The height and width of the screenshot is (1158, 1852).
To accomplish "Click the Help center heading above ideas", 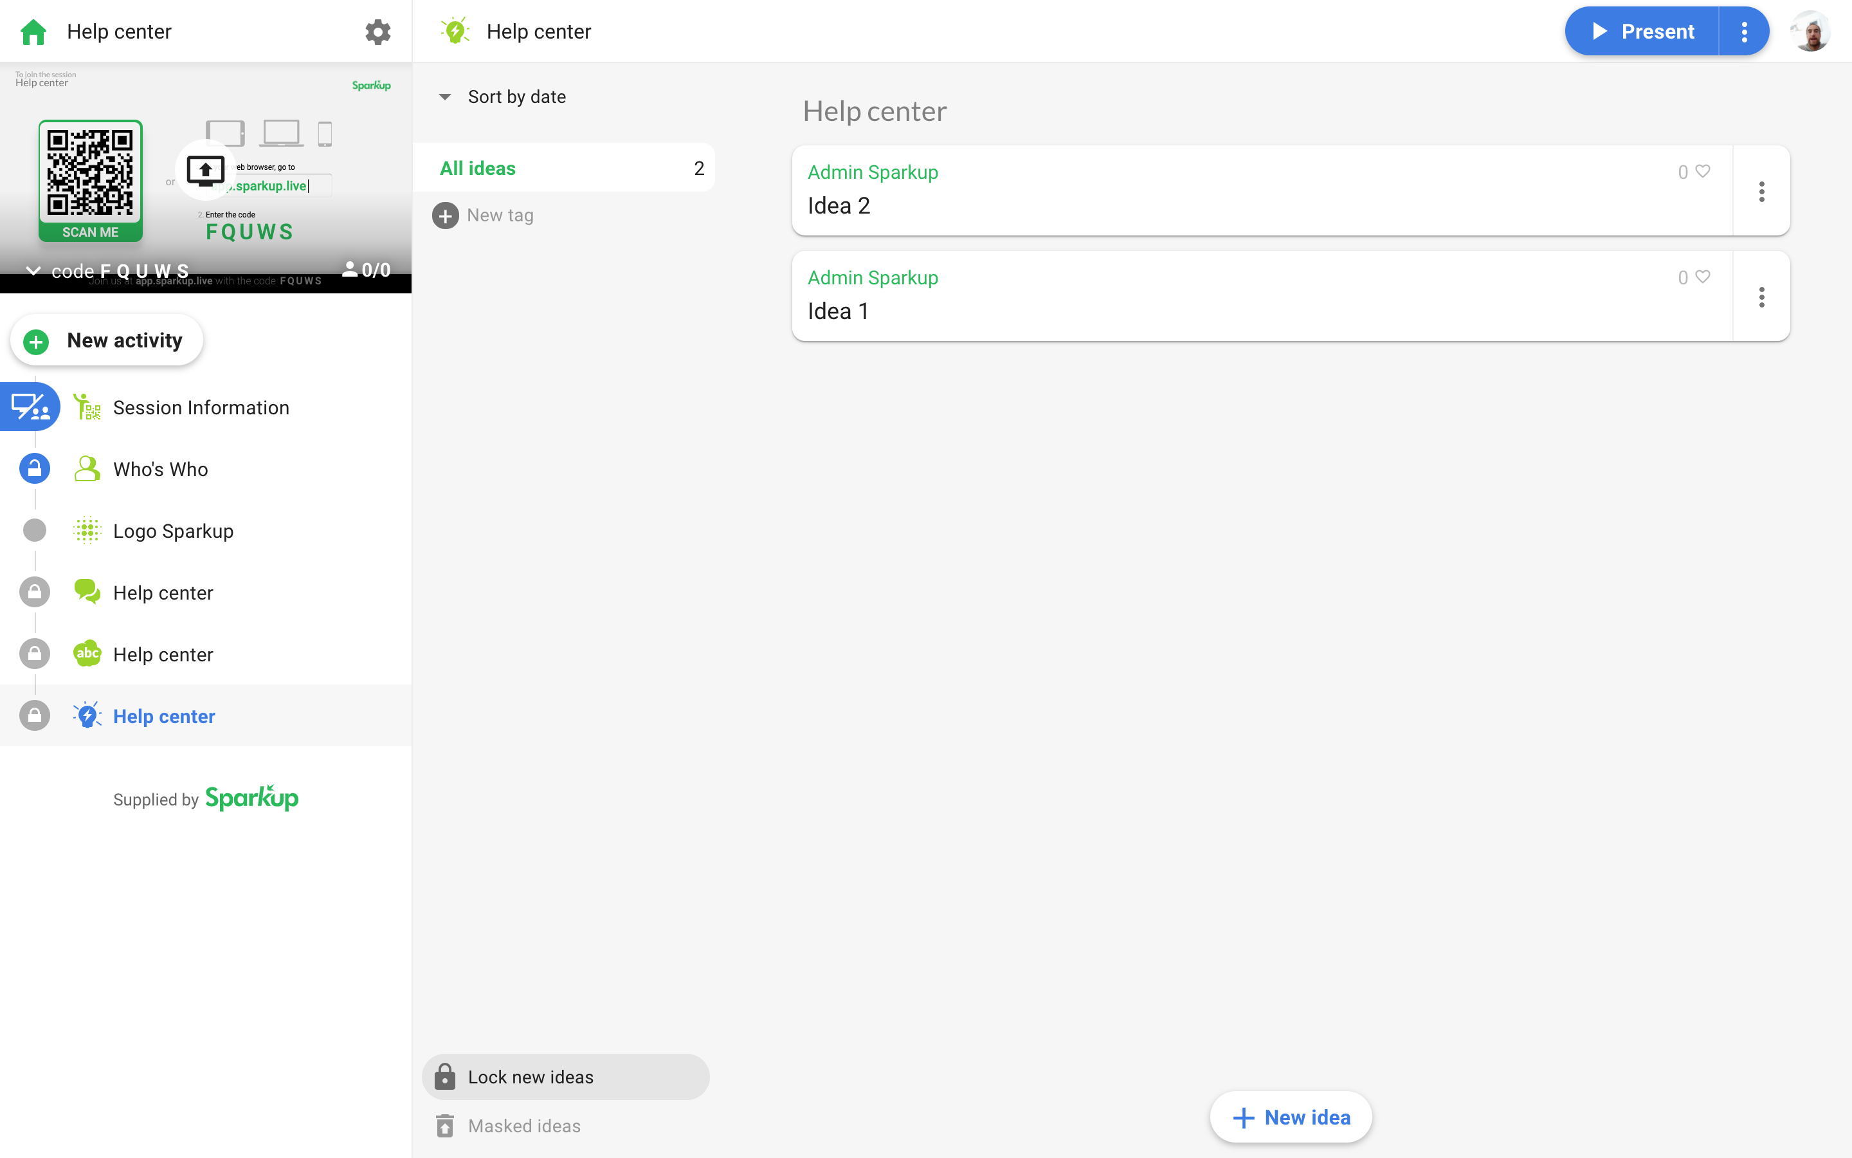I will [875, 111].
